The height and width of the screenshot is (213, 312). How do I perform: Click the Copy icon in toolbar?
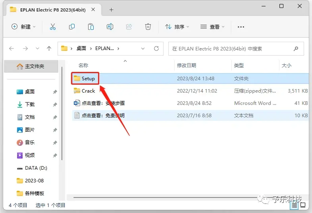[71, 27]
